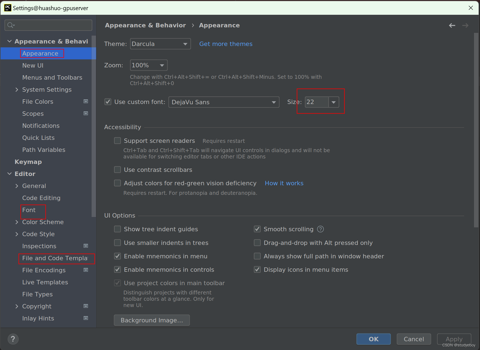Click the back navigation arrow
The width and height of the screenshot is (480, 350).
[452, 25]
